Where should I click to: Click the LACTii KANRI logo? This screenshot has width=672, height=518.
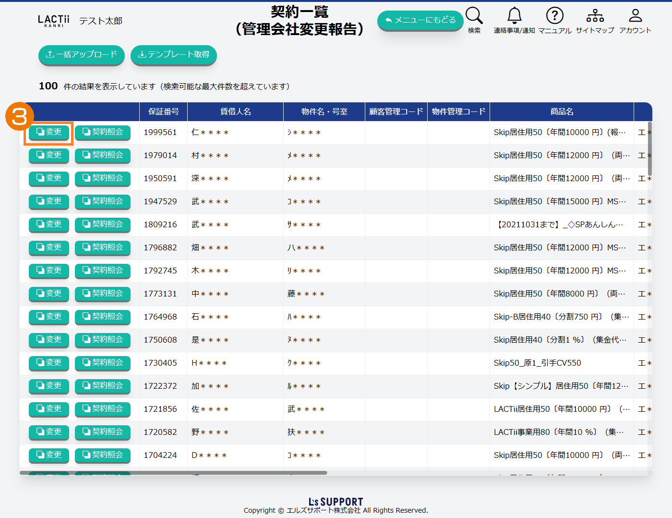coord(54,21)
